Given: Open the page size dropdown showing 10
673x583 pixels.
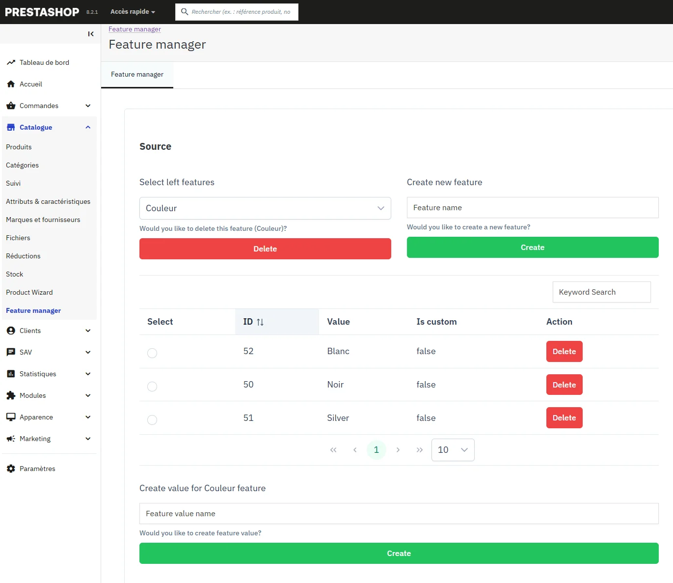Looking at the screenshot, I should tap(452, 449).
